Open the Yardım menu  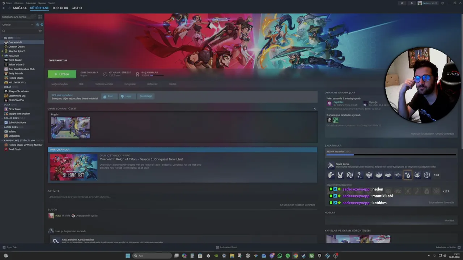(x=52, y=3)
